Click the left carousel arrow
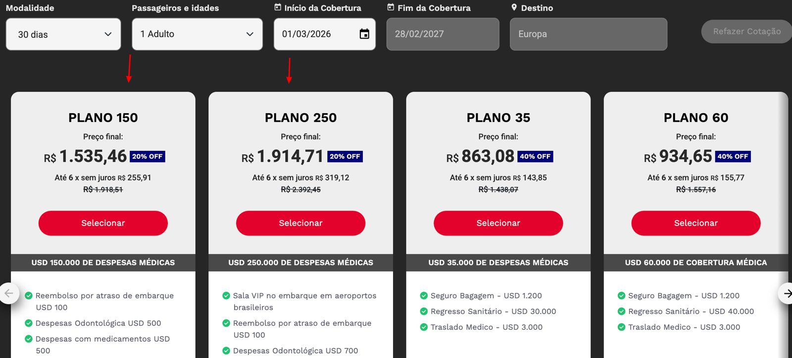Viewport: 792px width, 358px height. [x=8, y=293]
